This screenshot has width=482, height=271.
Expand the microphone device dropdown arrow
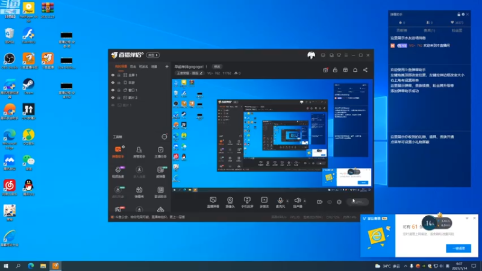(x=287, y=201)
